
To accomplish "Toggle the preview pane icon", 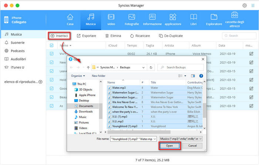I will point(193,76).
